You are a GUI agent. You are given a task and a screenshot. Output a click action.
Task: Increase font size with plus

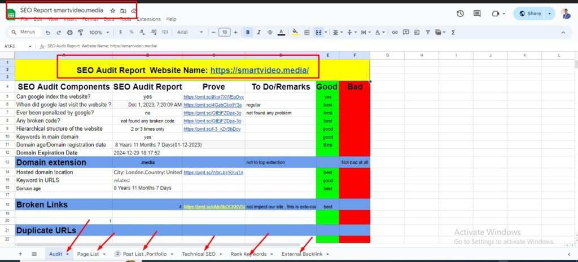(235, 32)
